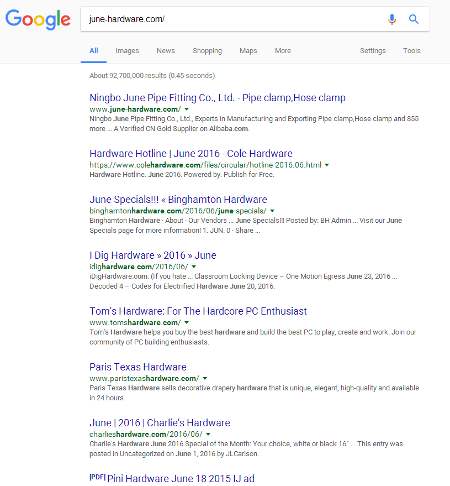Expand the More menu

point(283,51)
